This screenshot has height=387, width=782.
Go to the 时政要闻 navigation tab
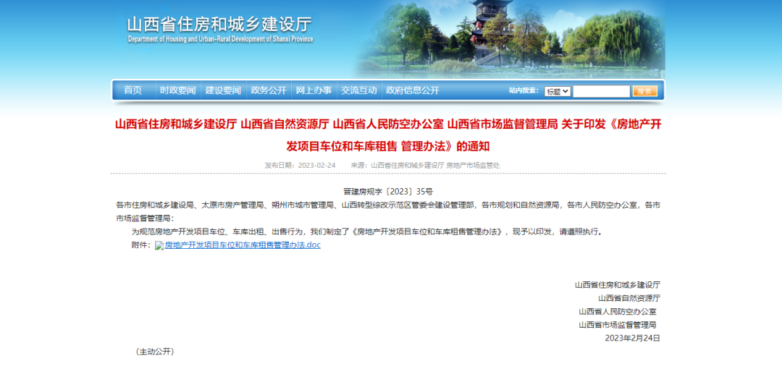tap(178, 90)
